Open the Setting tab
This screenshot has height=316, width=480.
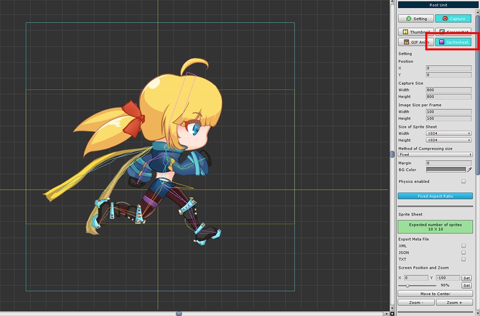coord(416,19)
